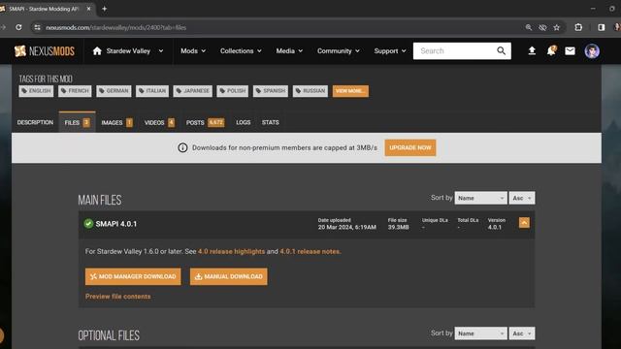The height and width of the screenshot is (349, 621).
Task: Click the Nexus Mods logo
Action: click(x=45, y=51)
